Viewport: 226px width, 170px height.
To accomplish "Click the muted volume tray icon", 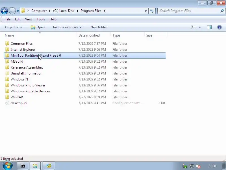I will [x=198, y=166].
